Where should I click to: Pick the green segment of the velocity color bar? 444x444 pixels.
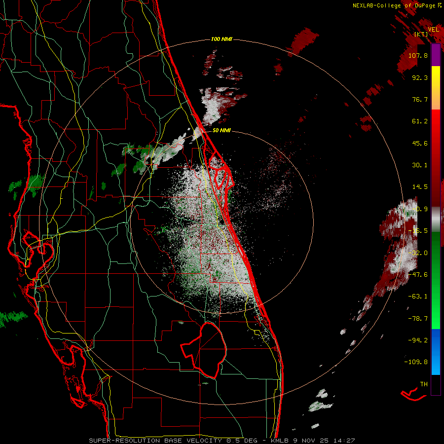(436, 280)
